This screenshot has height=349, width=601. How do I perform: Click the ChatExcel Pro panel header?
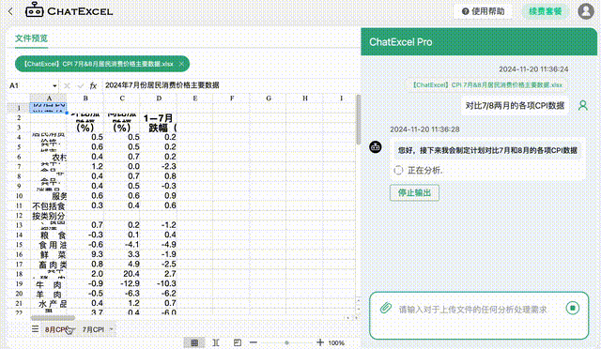[x=479, y=42]
